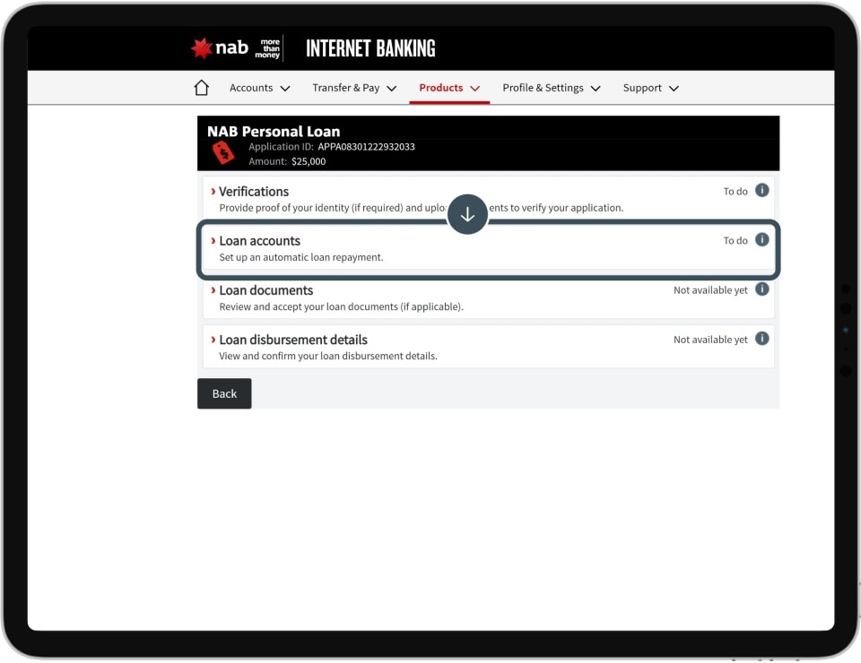Click the NAB star logo
Screen dimensions: 861x663
coord(202,48)
